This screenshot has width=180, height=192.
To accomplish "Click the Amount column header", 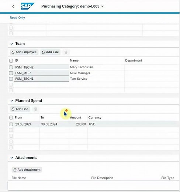I will (x=76, y=117).
